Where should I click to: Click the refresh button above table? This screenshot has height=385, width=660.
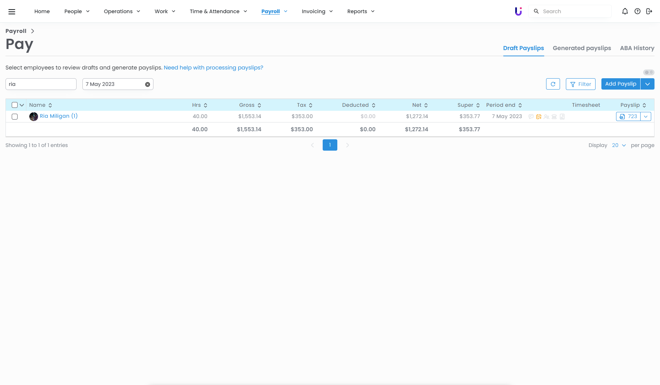coord(553,84)
